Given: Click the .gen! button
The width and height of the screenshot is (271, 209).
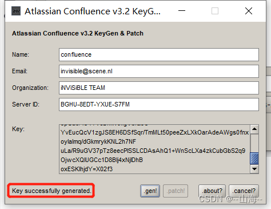Looking at the screenshot, I should (x=150, y=191).
